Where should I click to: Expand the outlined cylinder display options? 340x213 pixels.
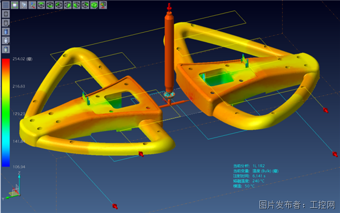(6, 23)
